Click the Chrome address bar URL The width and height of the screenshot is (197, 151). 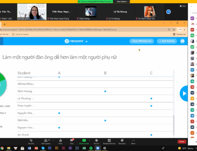click(58, 30)
